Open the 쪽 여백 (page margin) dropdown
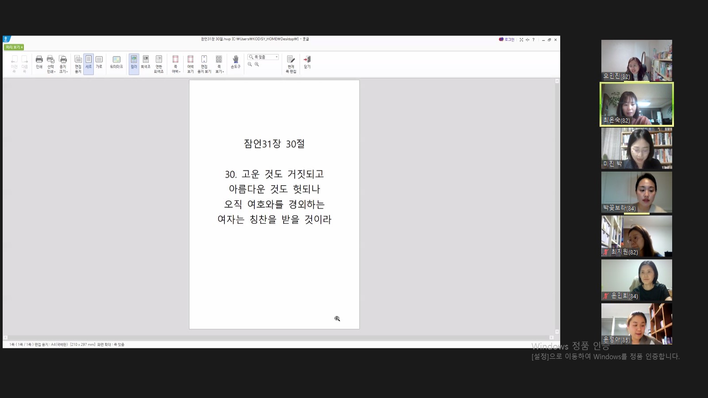The image size is (708, 398). point(176,65)
